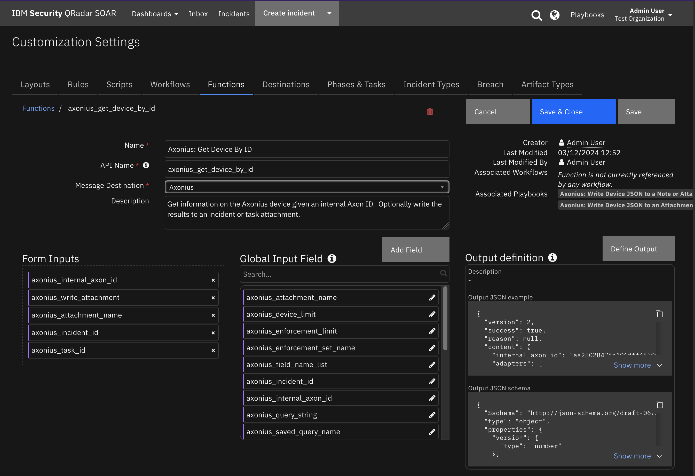
Task: Click the Define Output button
Action: [638, 249]
